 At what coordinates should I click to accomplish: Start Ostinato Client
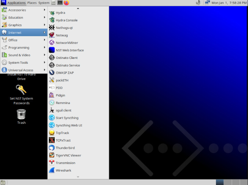click(x=78, y=58)
